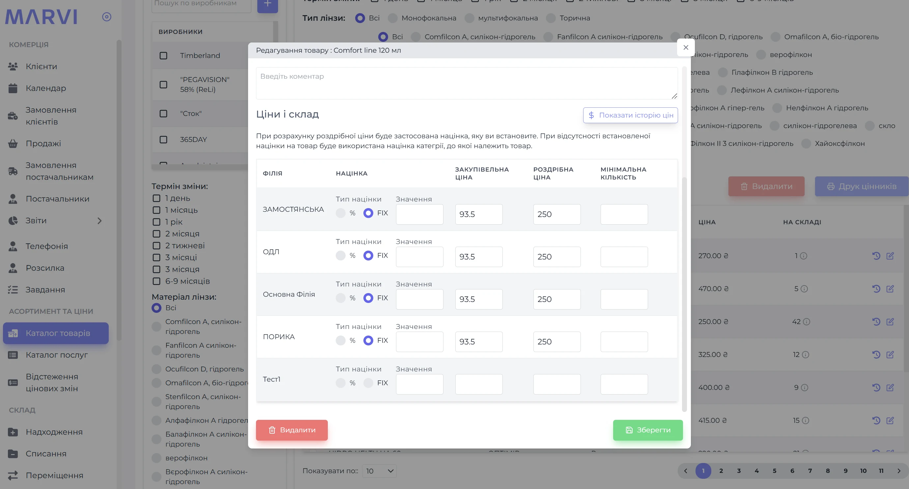Click the Продажі basket icon

pyautogui.click(x=13, y=144)
